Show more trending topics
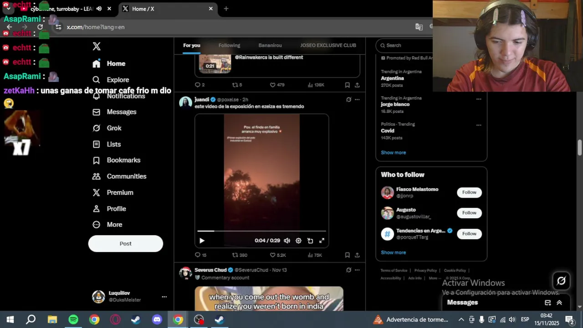This screenshot has height=328, width=583. pyautogui.click(x=393, y=153)
